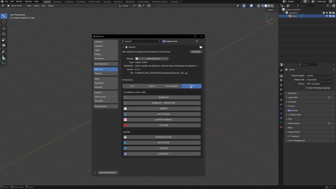Viewport: 336px width, 189px height.
Task: Open the preferences hamburger menu
Action: (x=95, y=172)
